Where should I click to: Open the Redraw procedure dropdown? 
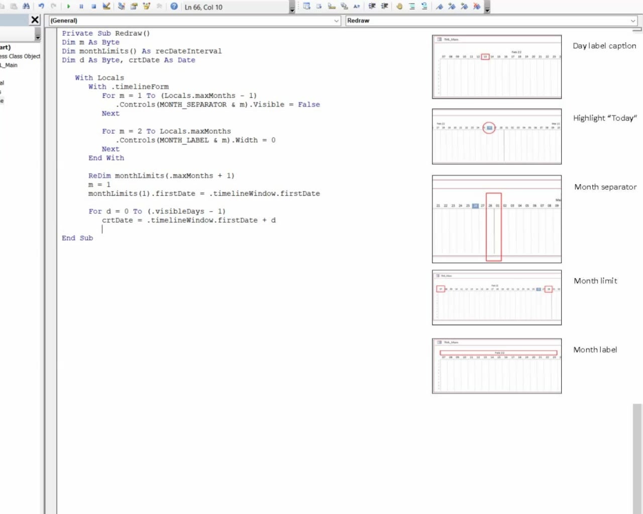[490, 21]
